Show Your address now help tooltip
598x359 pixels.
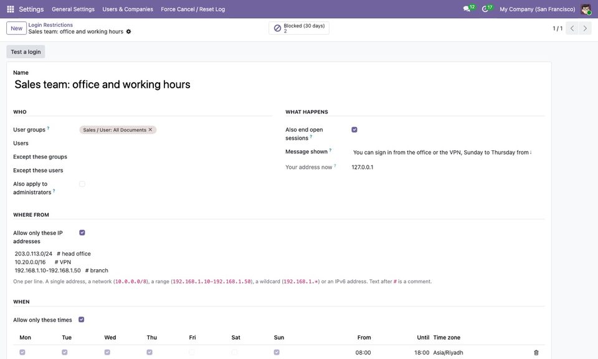click(x=335, y=166)
